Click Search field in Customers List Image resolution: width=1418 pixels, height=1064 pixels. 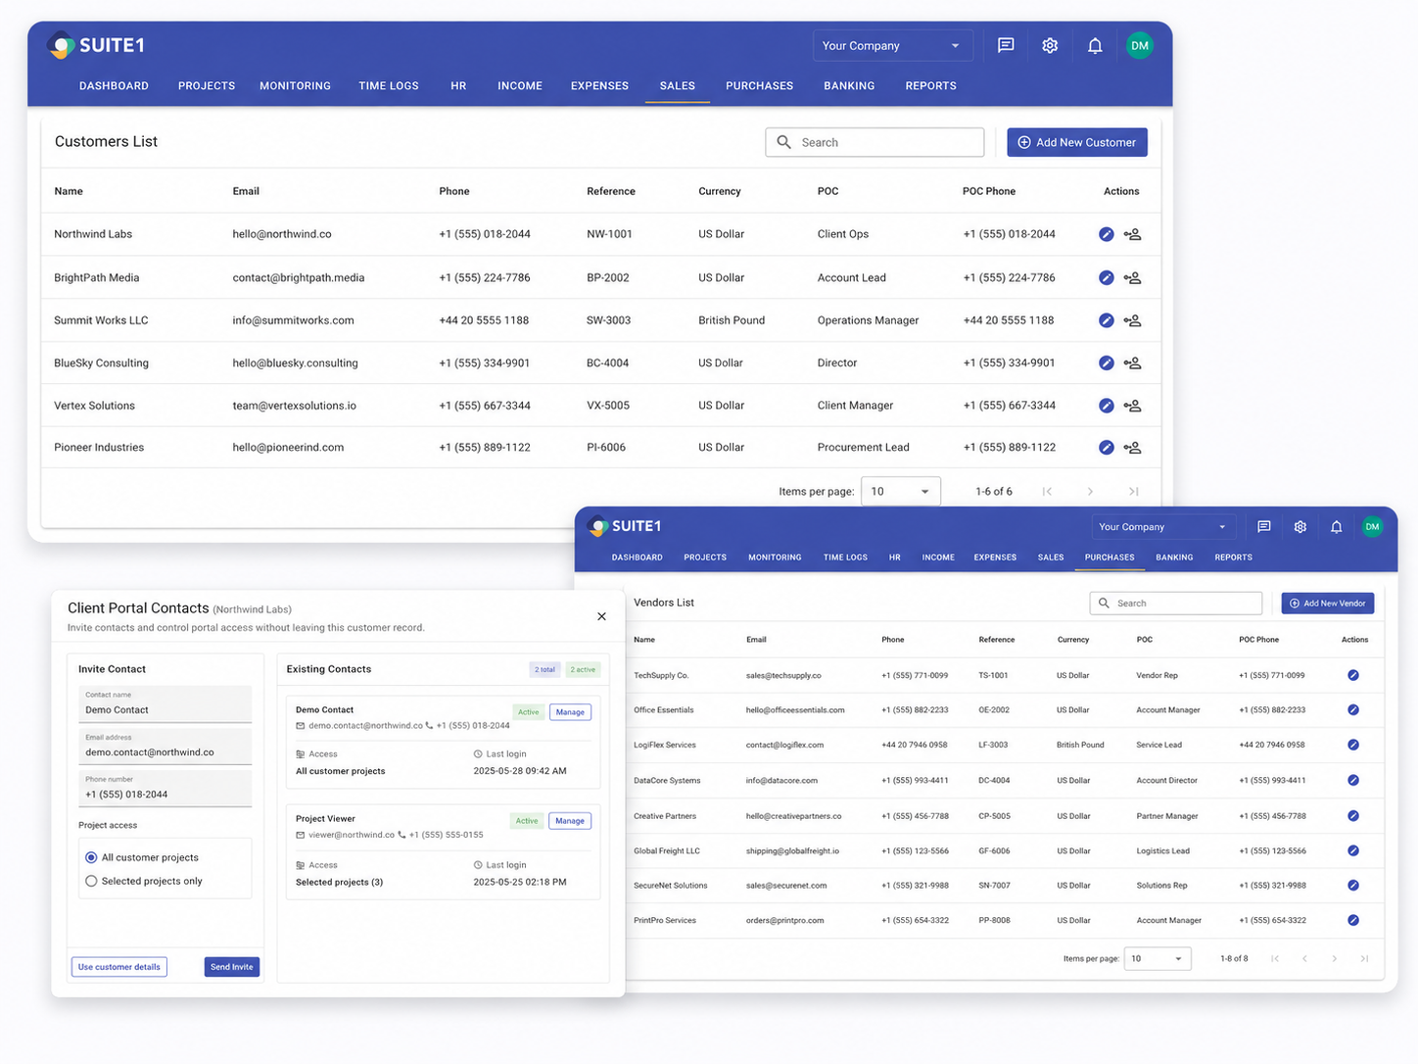874,142
